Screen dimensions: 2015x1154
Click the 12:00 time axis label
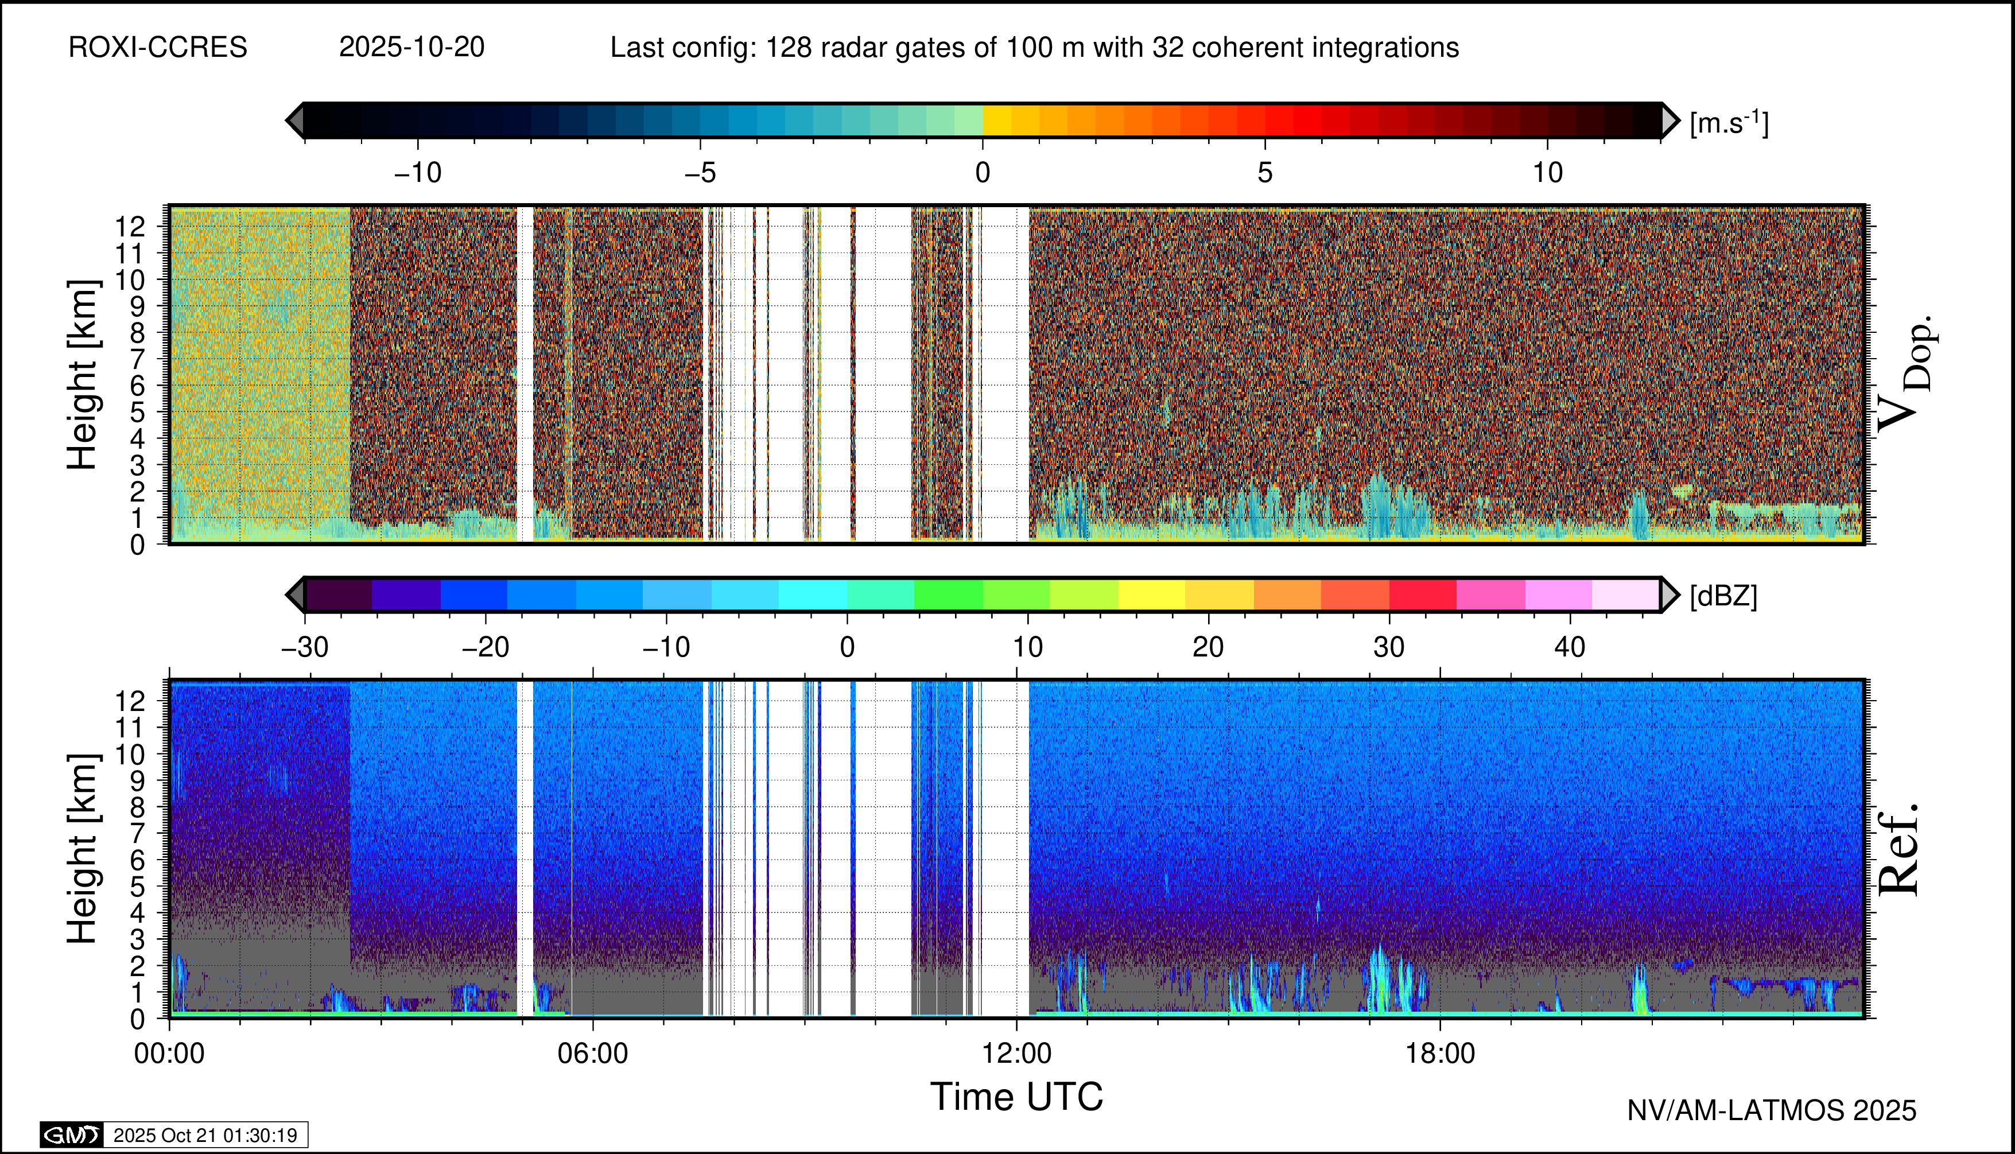pyautogui.click(x=1017, y=1054)
